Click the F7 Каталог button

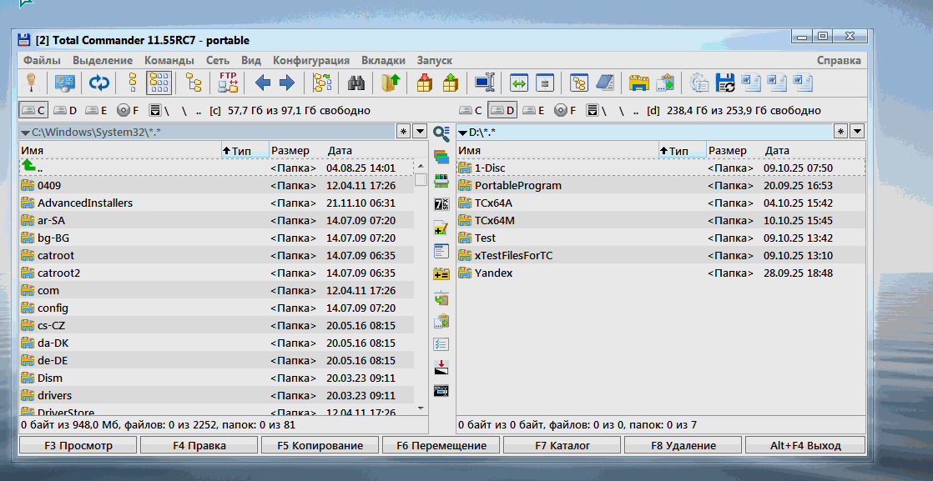562,445
